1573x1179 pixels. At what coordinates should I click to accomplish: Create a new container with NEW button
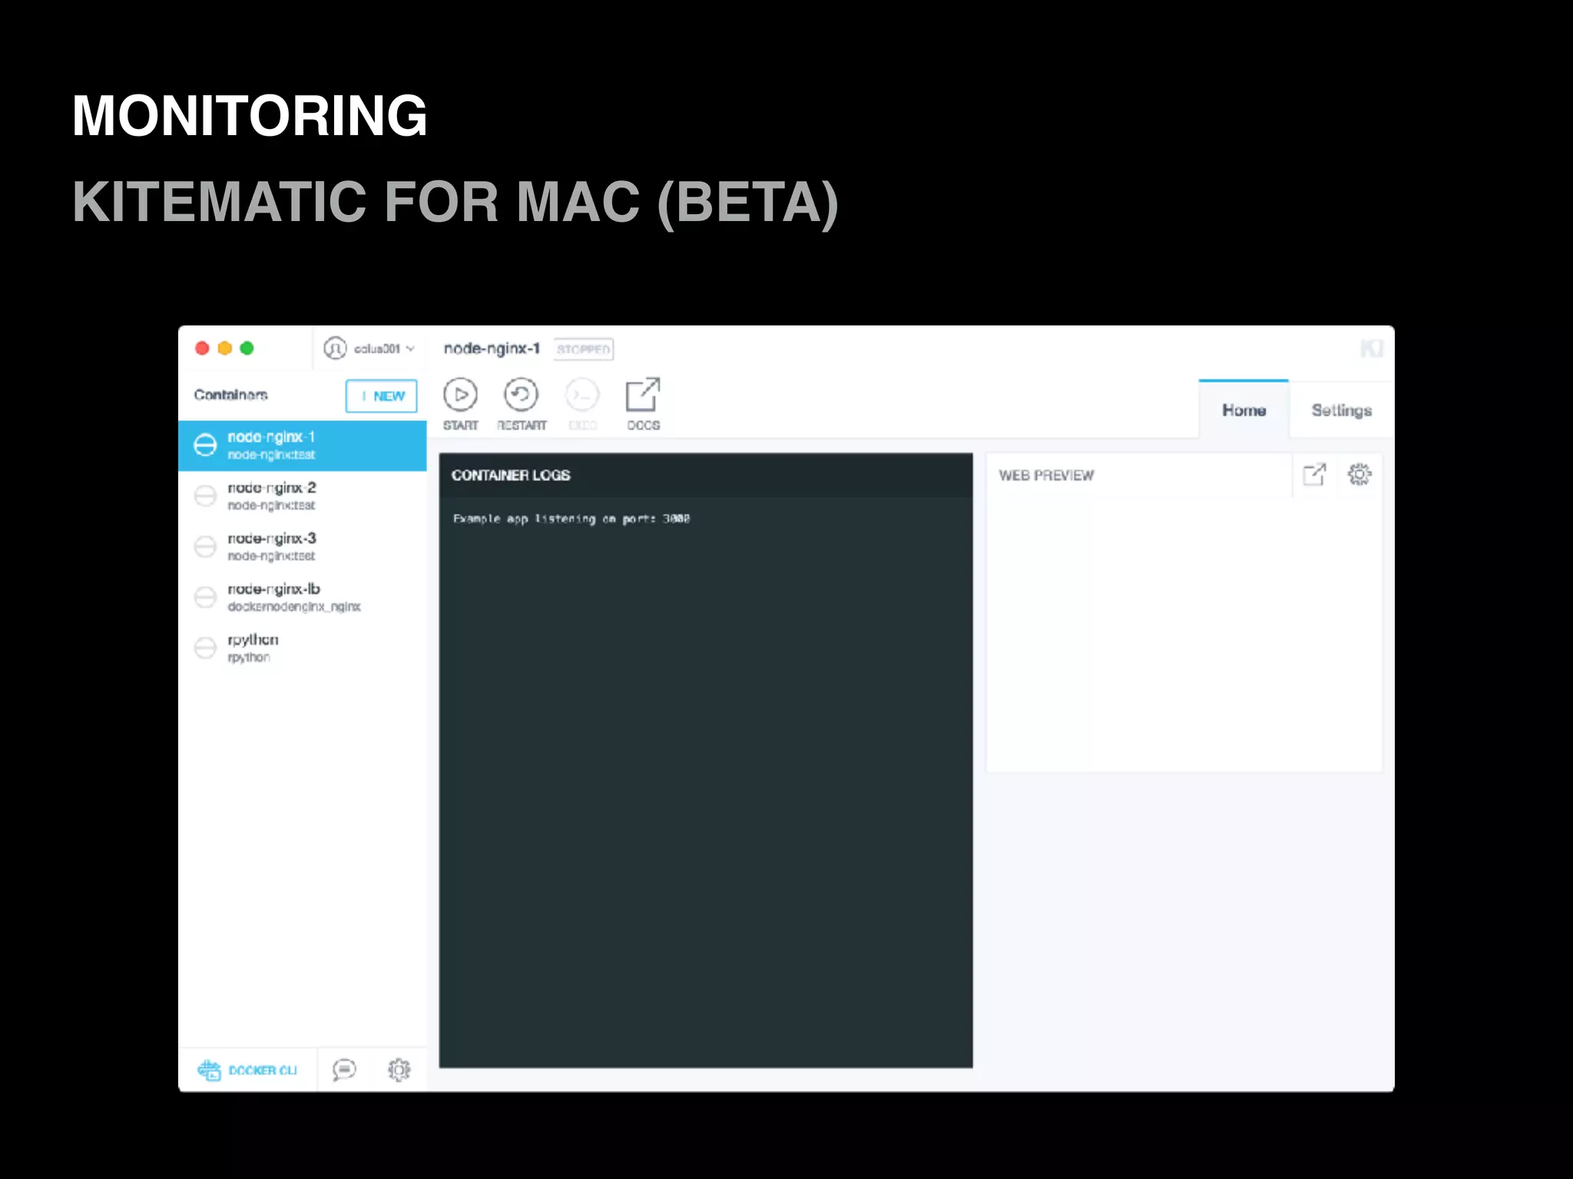click(x=381, y=396)
